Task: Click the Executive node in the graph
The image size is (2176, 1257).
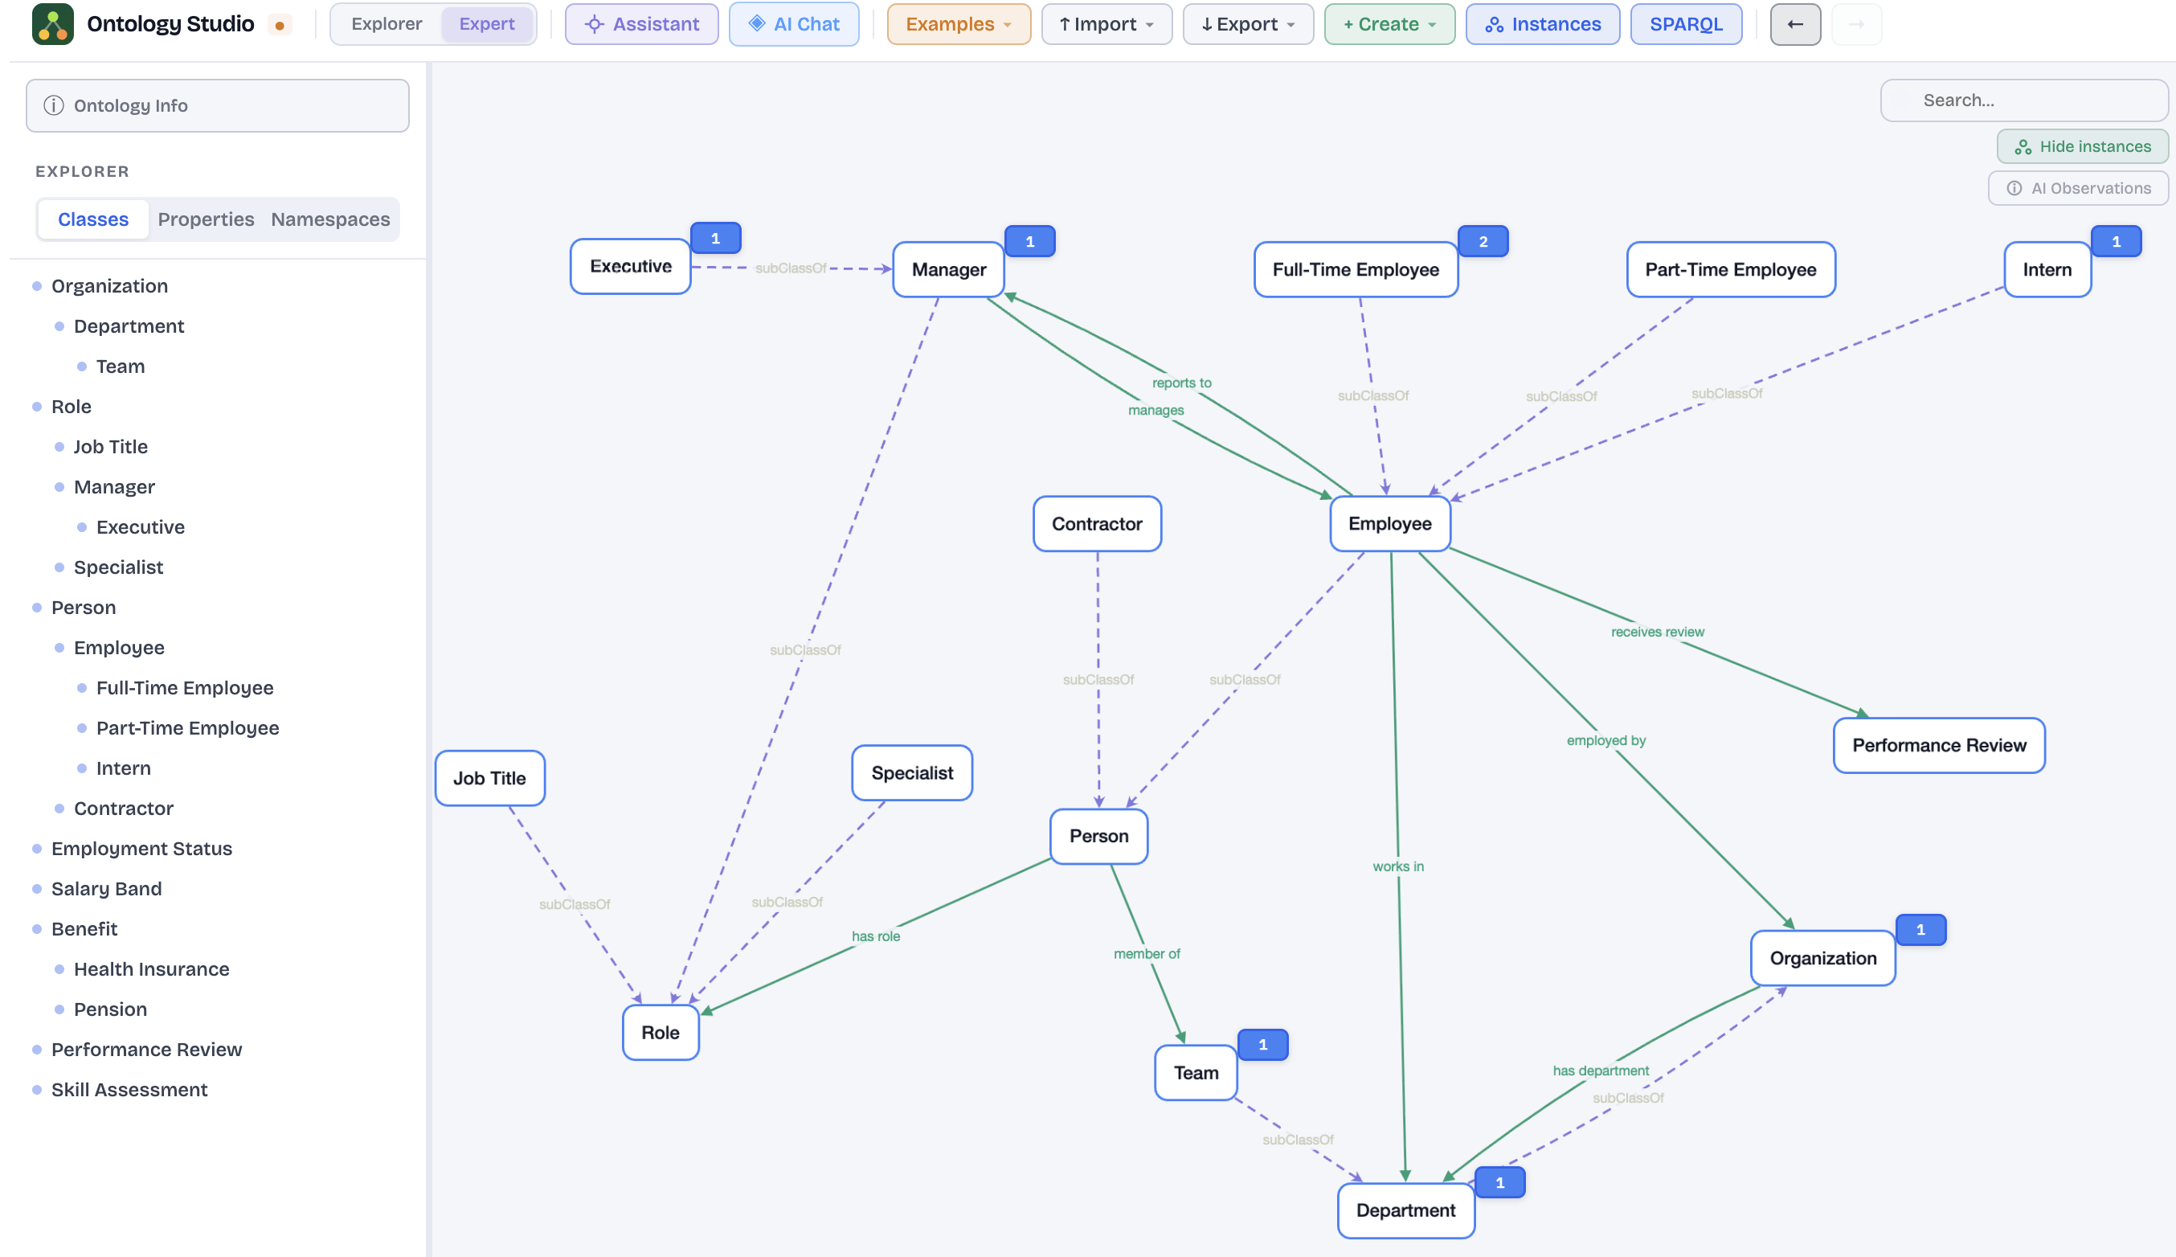Action: (x=631, y=266)
